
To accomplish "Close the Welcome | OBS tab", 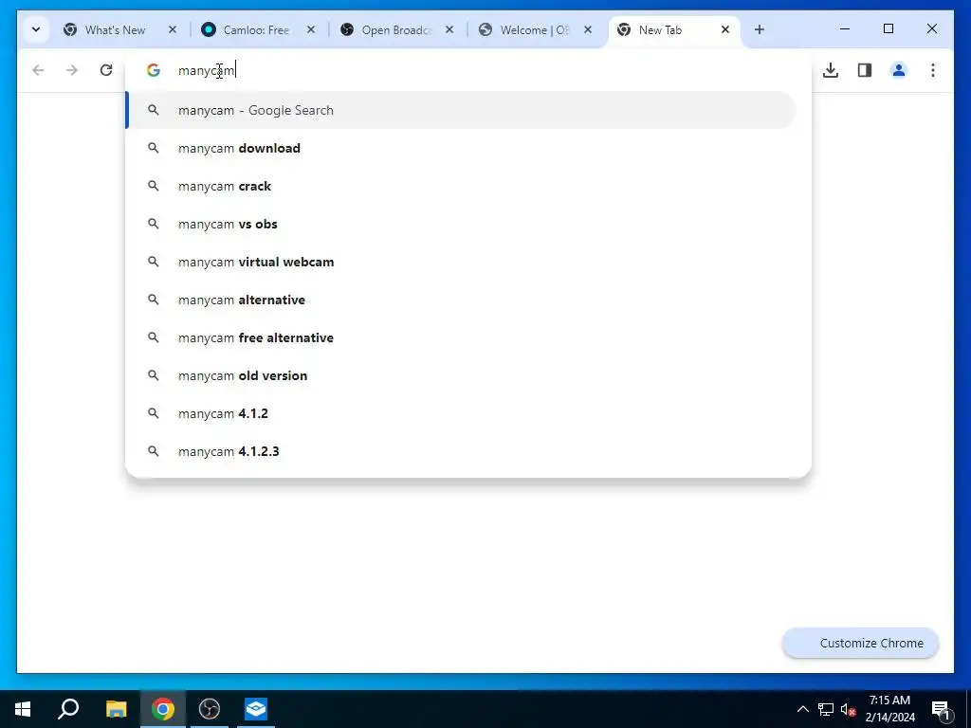I will pos(588,29).
